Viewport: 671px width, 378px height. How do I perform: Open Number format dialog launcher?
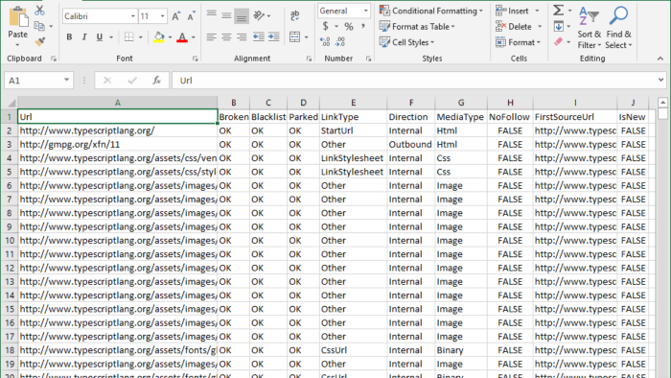368,59
